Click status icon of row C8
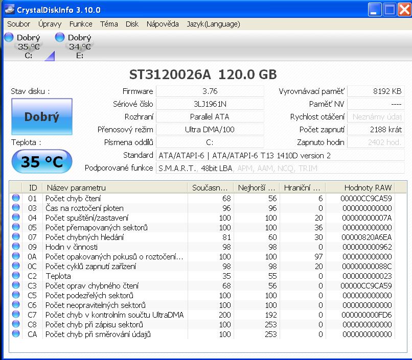This screenshot has width=412, height=360. point(16,324)
